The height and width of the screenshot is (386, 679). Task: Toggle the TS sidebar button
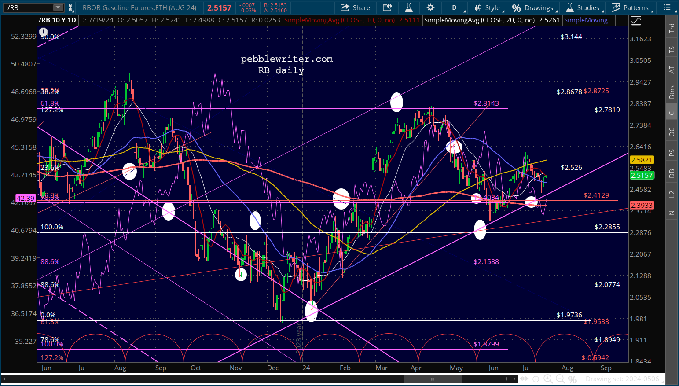[672, 49]
